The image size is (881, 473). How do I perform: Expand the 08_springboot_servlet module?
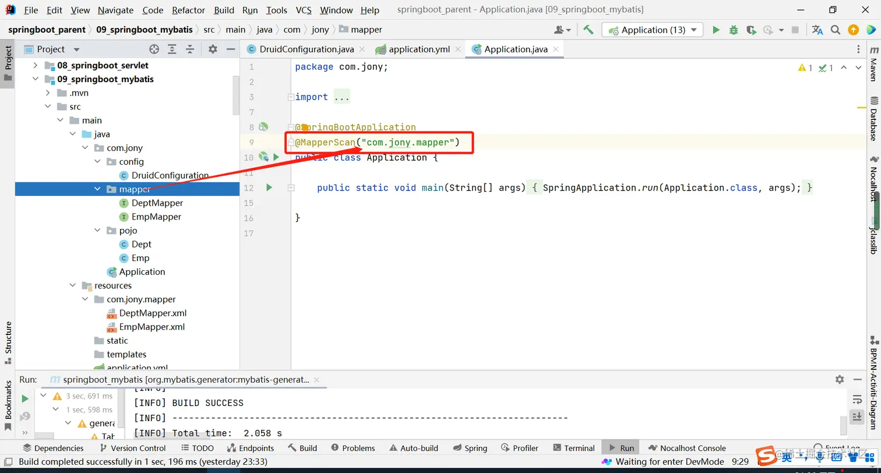coord(36,65)
